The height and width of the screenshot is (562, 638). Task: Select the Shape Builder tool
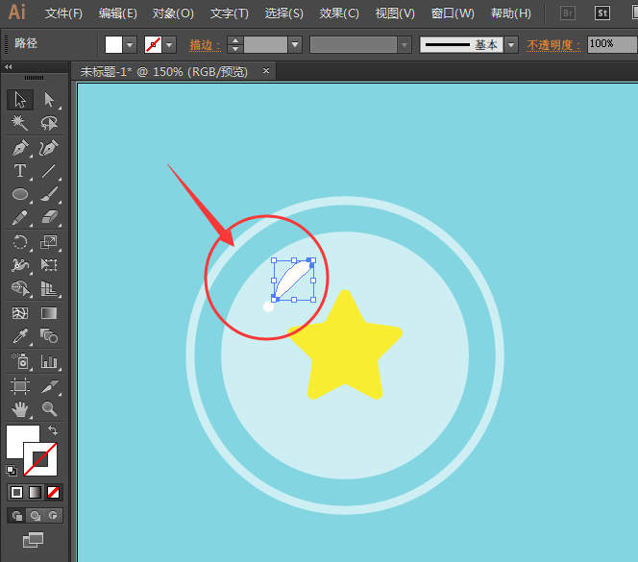[20, 288]
